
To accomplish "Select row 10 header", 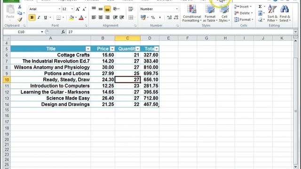I will [x=7, y=80].
